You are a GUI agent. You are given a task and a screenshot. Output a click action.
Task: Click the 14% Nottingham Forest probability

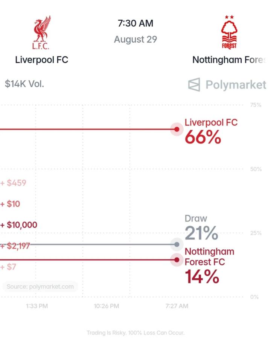(202, 276)
